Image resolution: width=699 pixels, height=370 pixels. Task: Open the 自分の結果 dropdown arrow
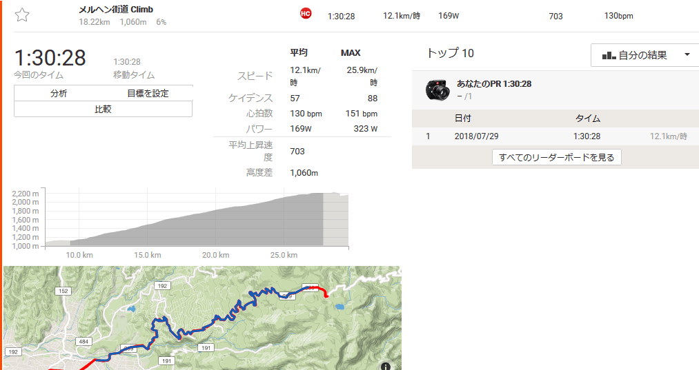687,54
